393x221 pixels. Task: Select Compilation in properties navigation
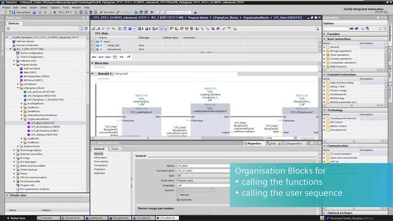pos(101,165)
